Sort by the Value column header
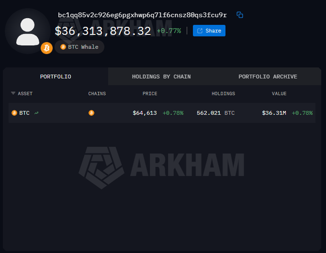326x253 pixels. click(x=279, y=94)
